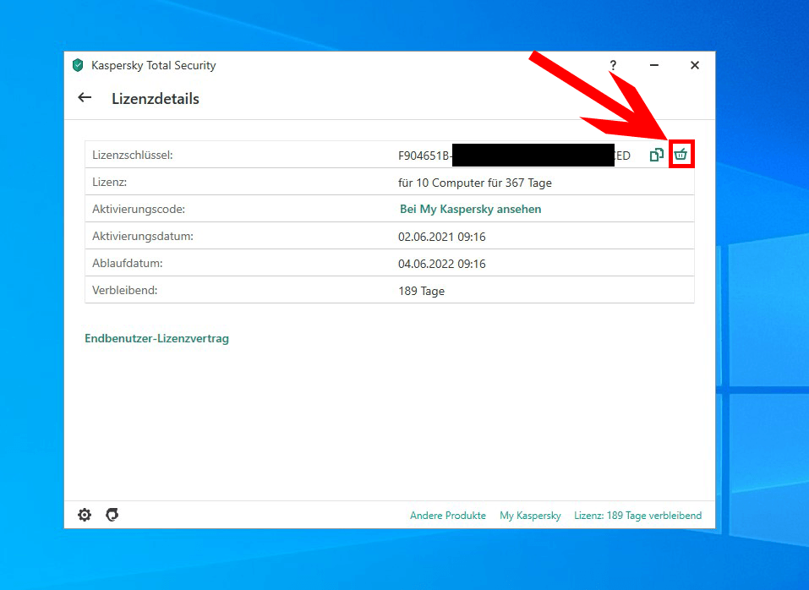Delete the license key via trash icon
The width and height of the screenshot is (809, 590).
coord(681,155)
